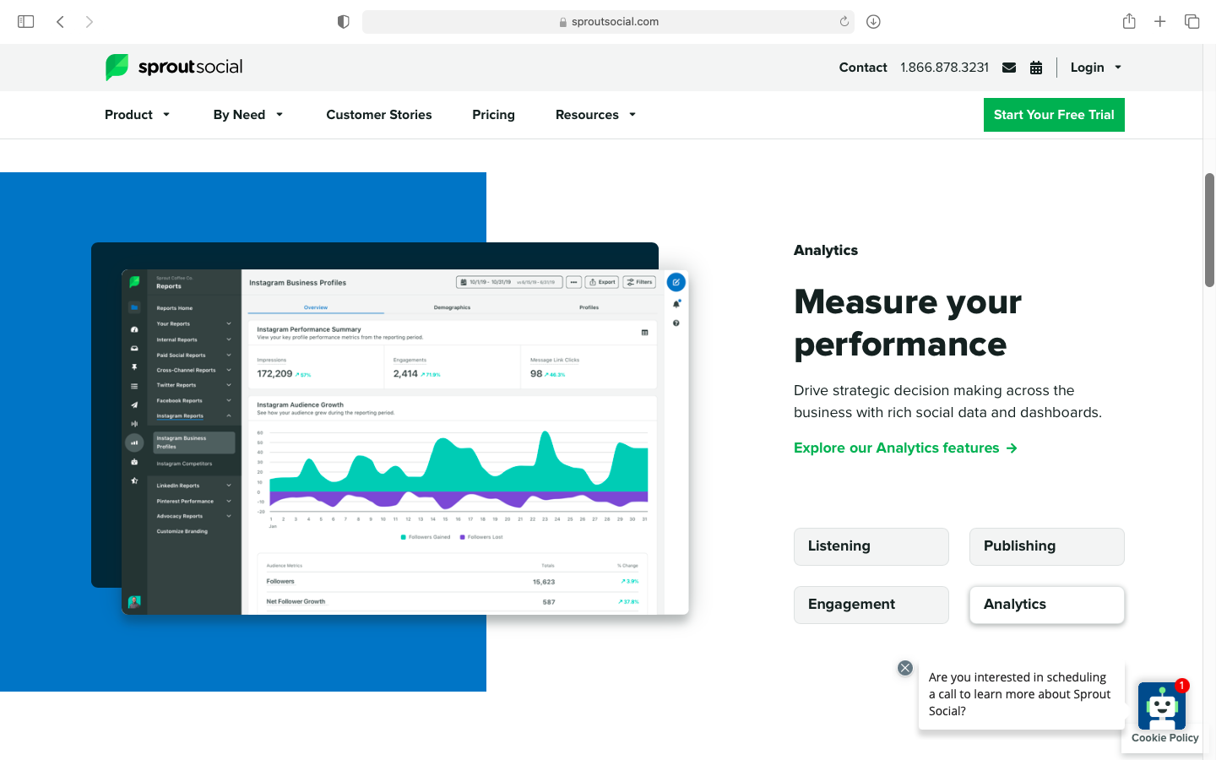
Task: Reload the page with the refresh icon
Action: coord(844,21)
